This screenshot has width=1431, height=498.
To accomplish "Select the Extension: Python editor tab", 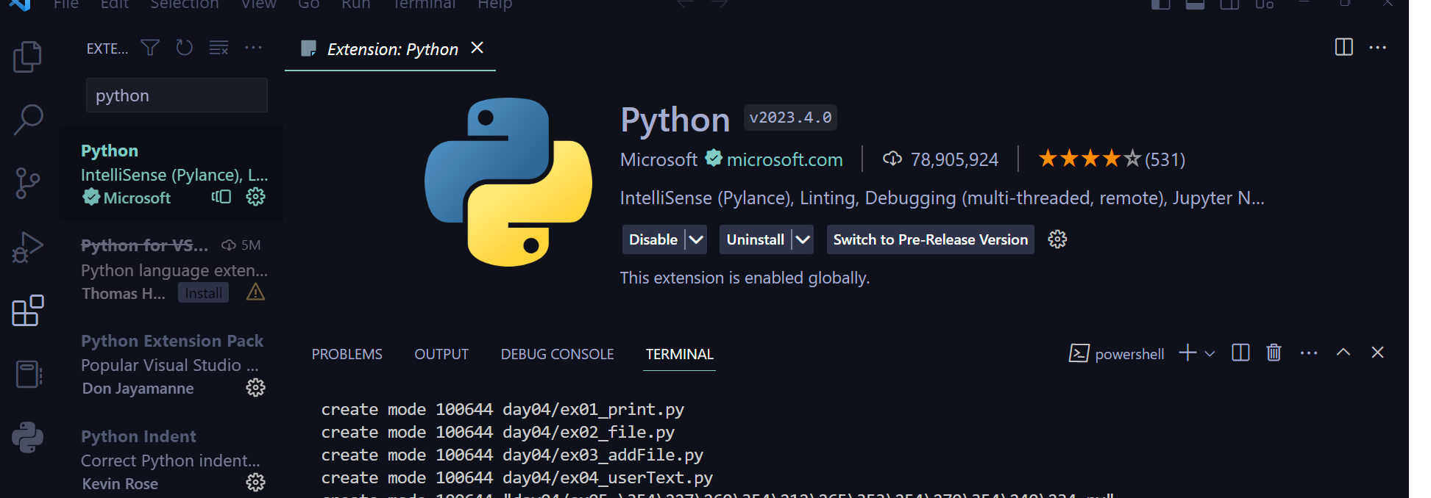I will (x=390, y=48).
